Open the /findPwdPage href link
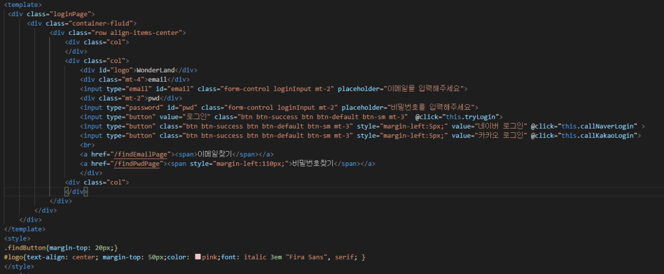The image size is (664, 274). [x=137, y=164]
